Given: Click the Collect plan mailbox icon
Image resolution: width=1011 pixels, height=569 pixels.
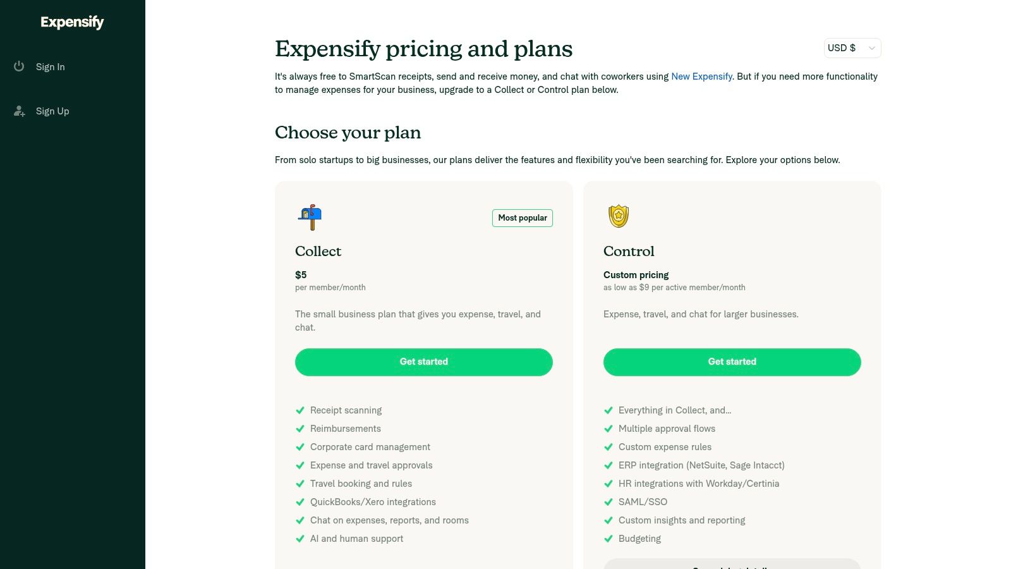Looking at the screenshot, I should (x=310, y=217).
